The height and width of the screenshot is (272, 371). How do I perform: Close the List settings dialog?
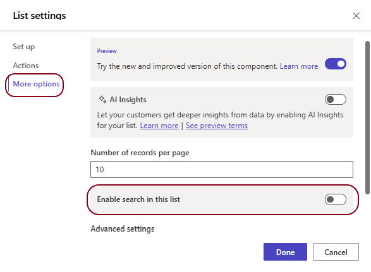pyautogui.click(x=356, y=16)
